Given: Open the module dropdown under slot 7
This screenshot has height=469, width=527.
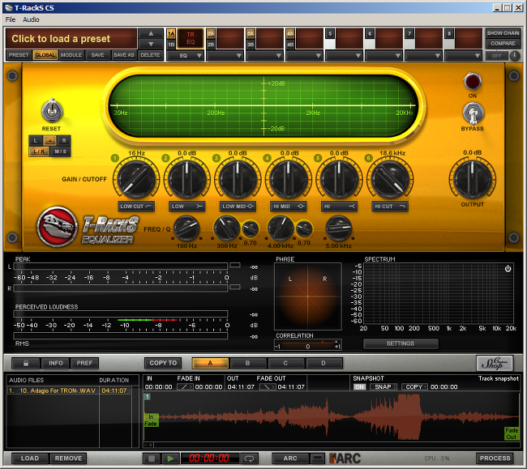Looking at the screenshot, I should [x=423, y=55].
